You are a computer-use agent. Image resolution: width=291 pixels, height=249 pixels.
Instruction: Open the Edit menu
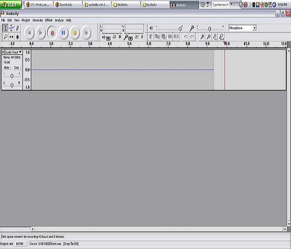[x=10, y=20]
